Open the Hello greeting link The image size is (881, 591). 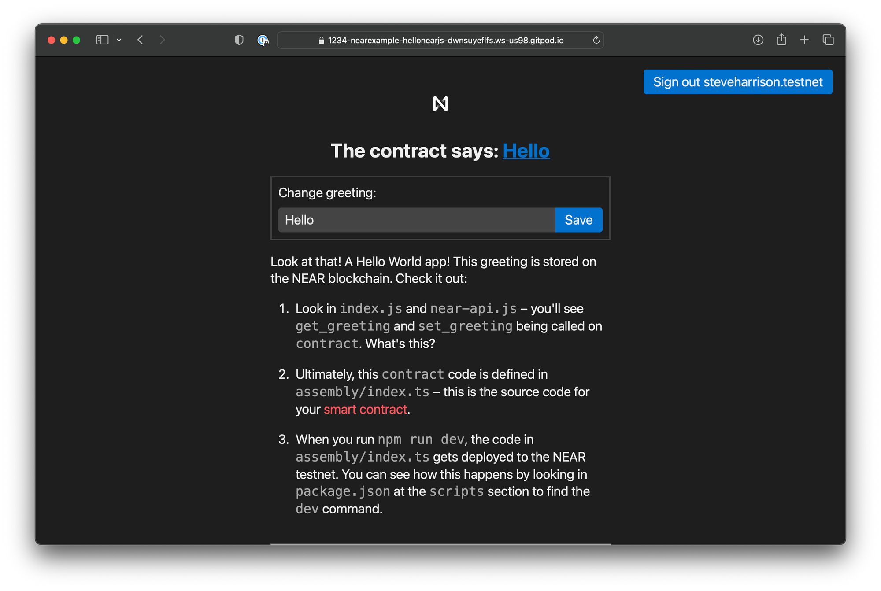coord(526,151)
